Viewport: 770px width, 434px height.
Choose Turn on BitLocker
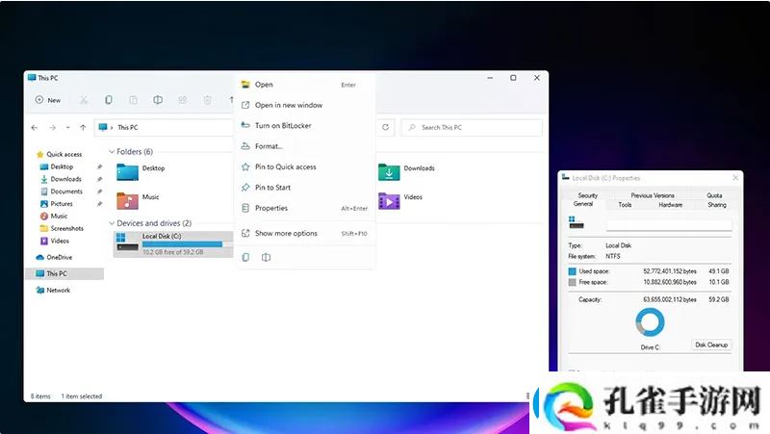[305, 126]
